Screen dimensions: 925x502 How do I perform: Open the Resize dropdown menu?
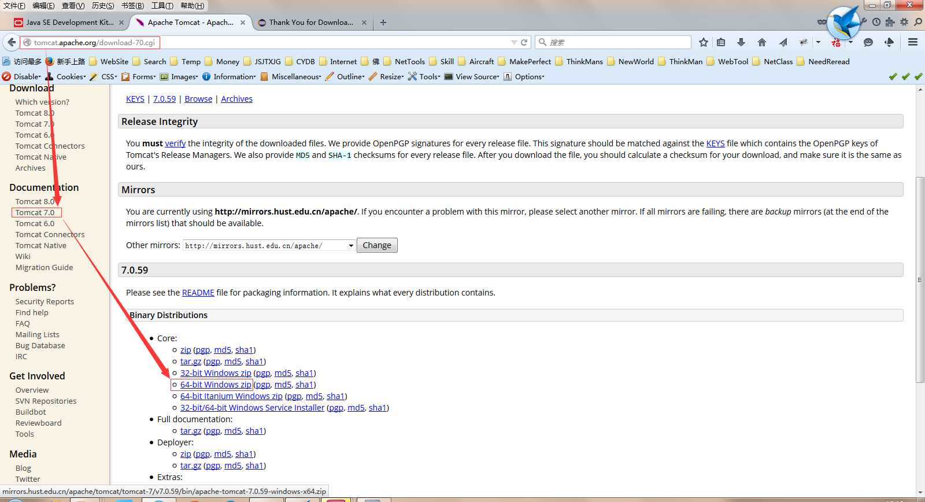point(386,76)
